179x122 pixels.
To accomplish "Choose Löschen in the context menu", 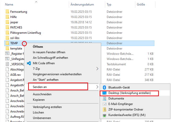I will [x=38, y=112].
